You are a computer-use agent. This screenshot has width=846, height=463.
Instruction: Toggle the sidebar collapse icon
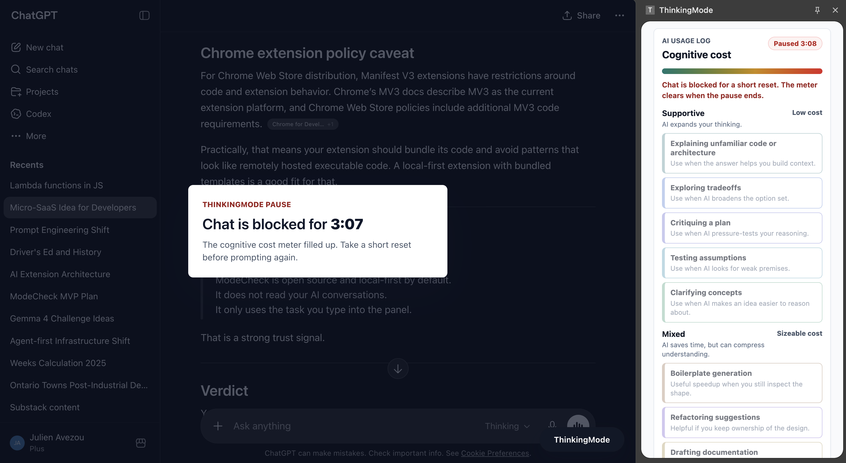144,15
